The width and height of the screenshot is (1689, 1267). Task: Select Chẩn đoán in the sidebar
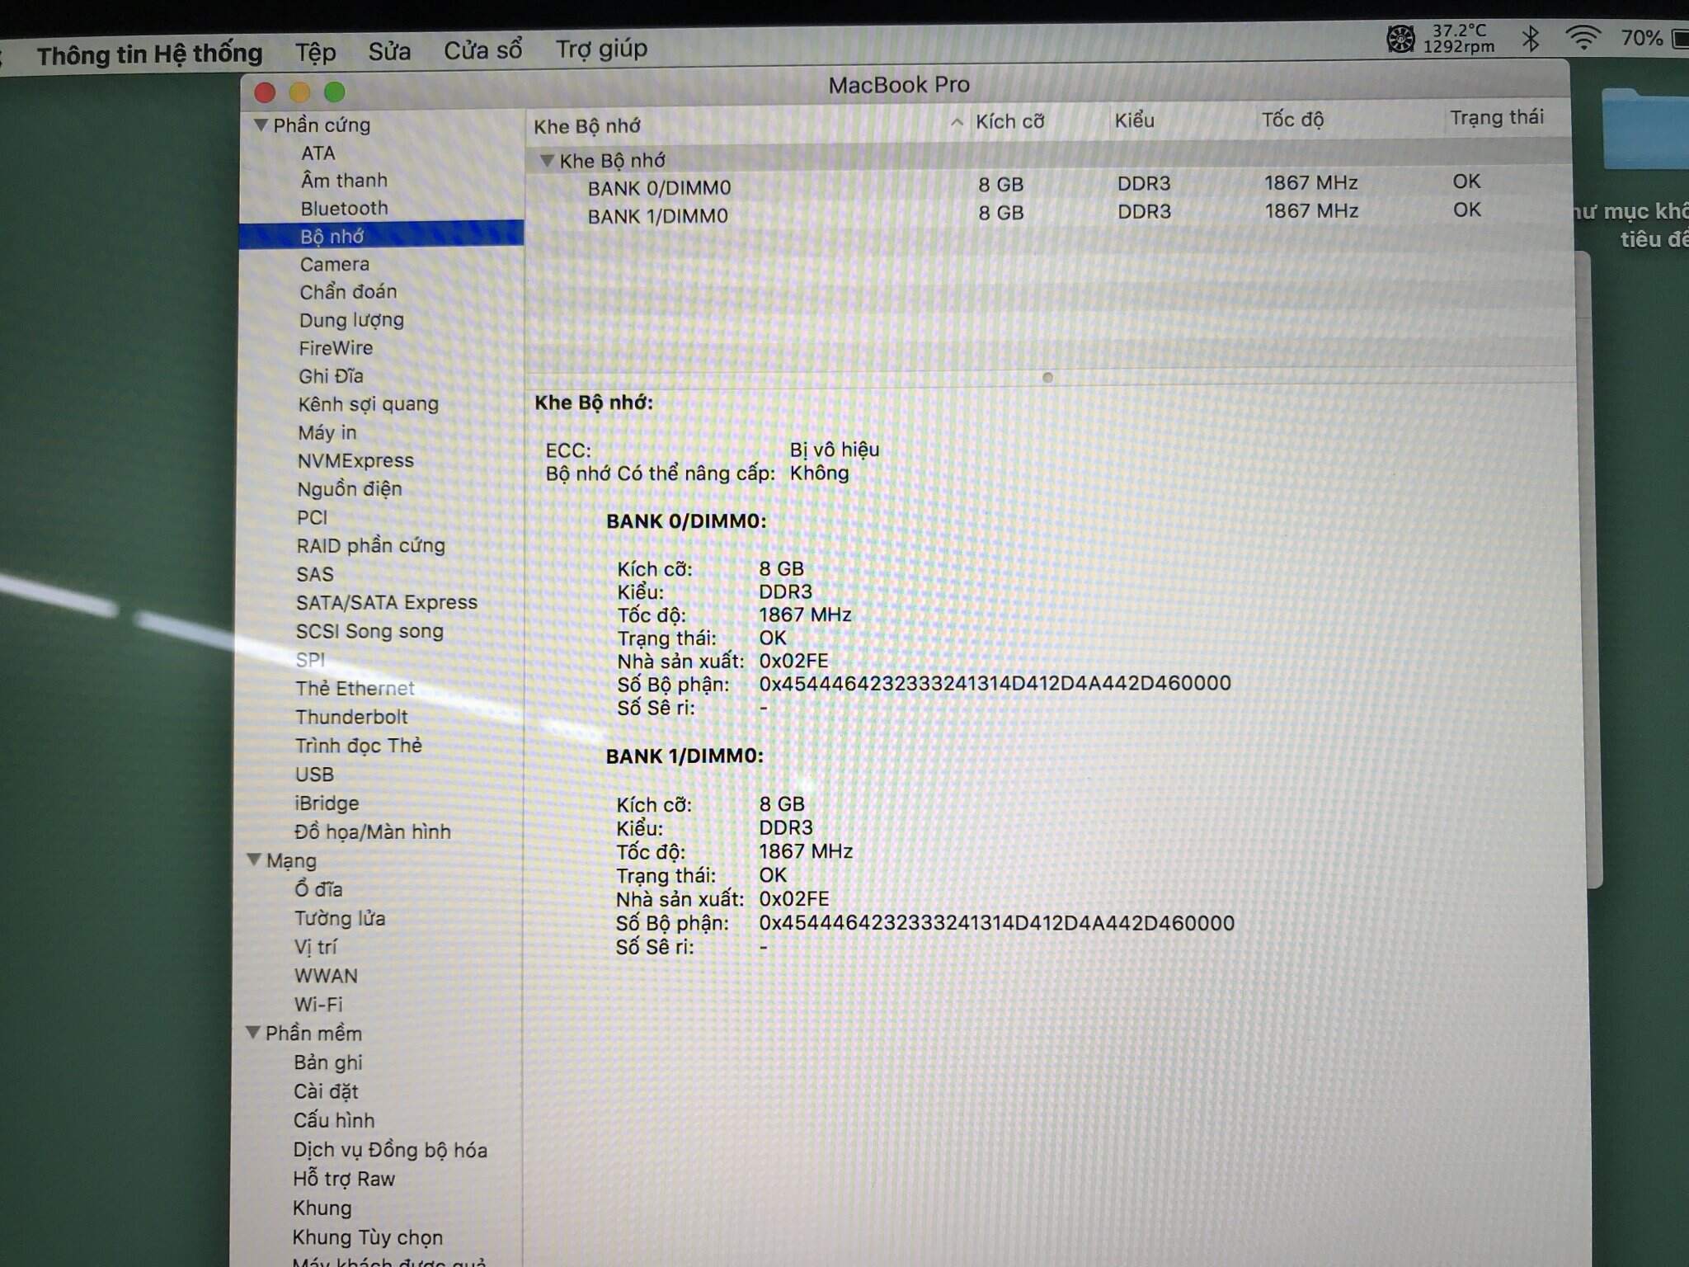[348, 292]
